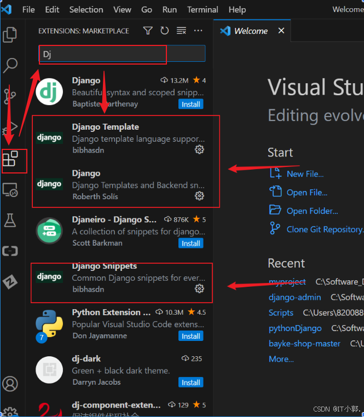
Task: Click the Filter Extensions funnel icon
Action: (148, 31)
